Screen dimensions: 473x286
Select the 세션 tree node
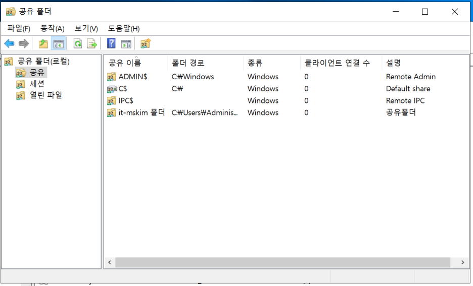37,84
